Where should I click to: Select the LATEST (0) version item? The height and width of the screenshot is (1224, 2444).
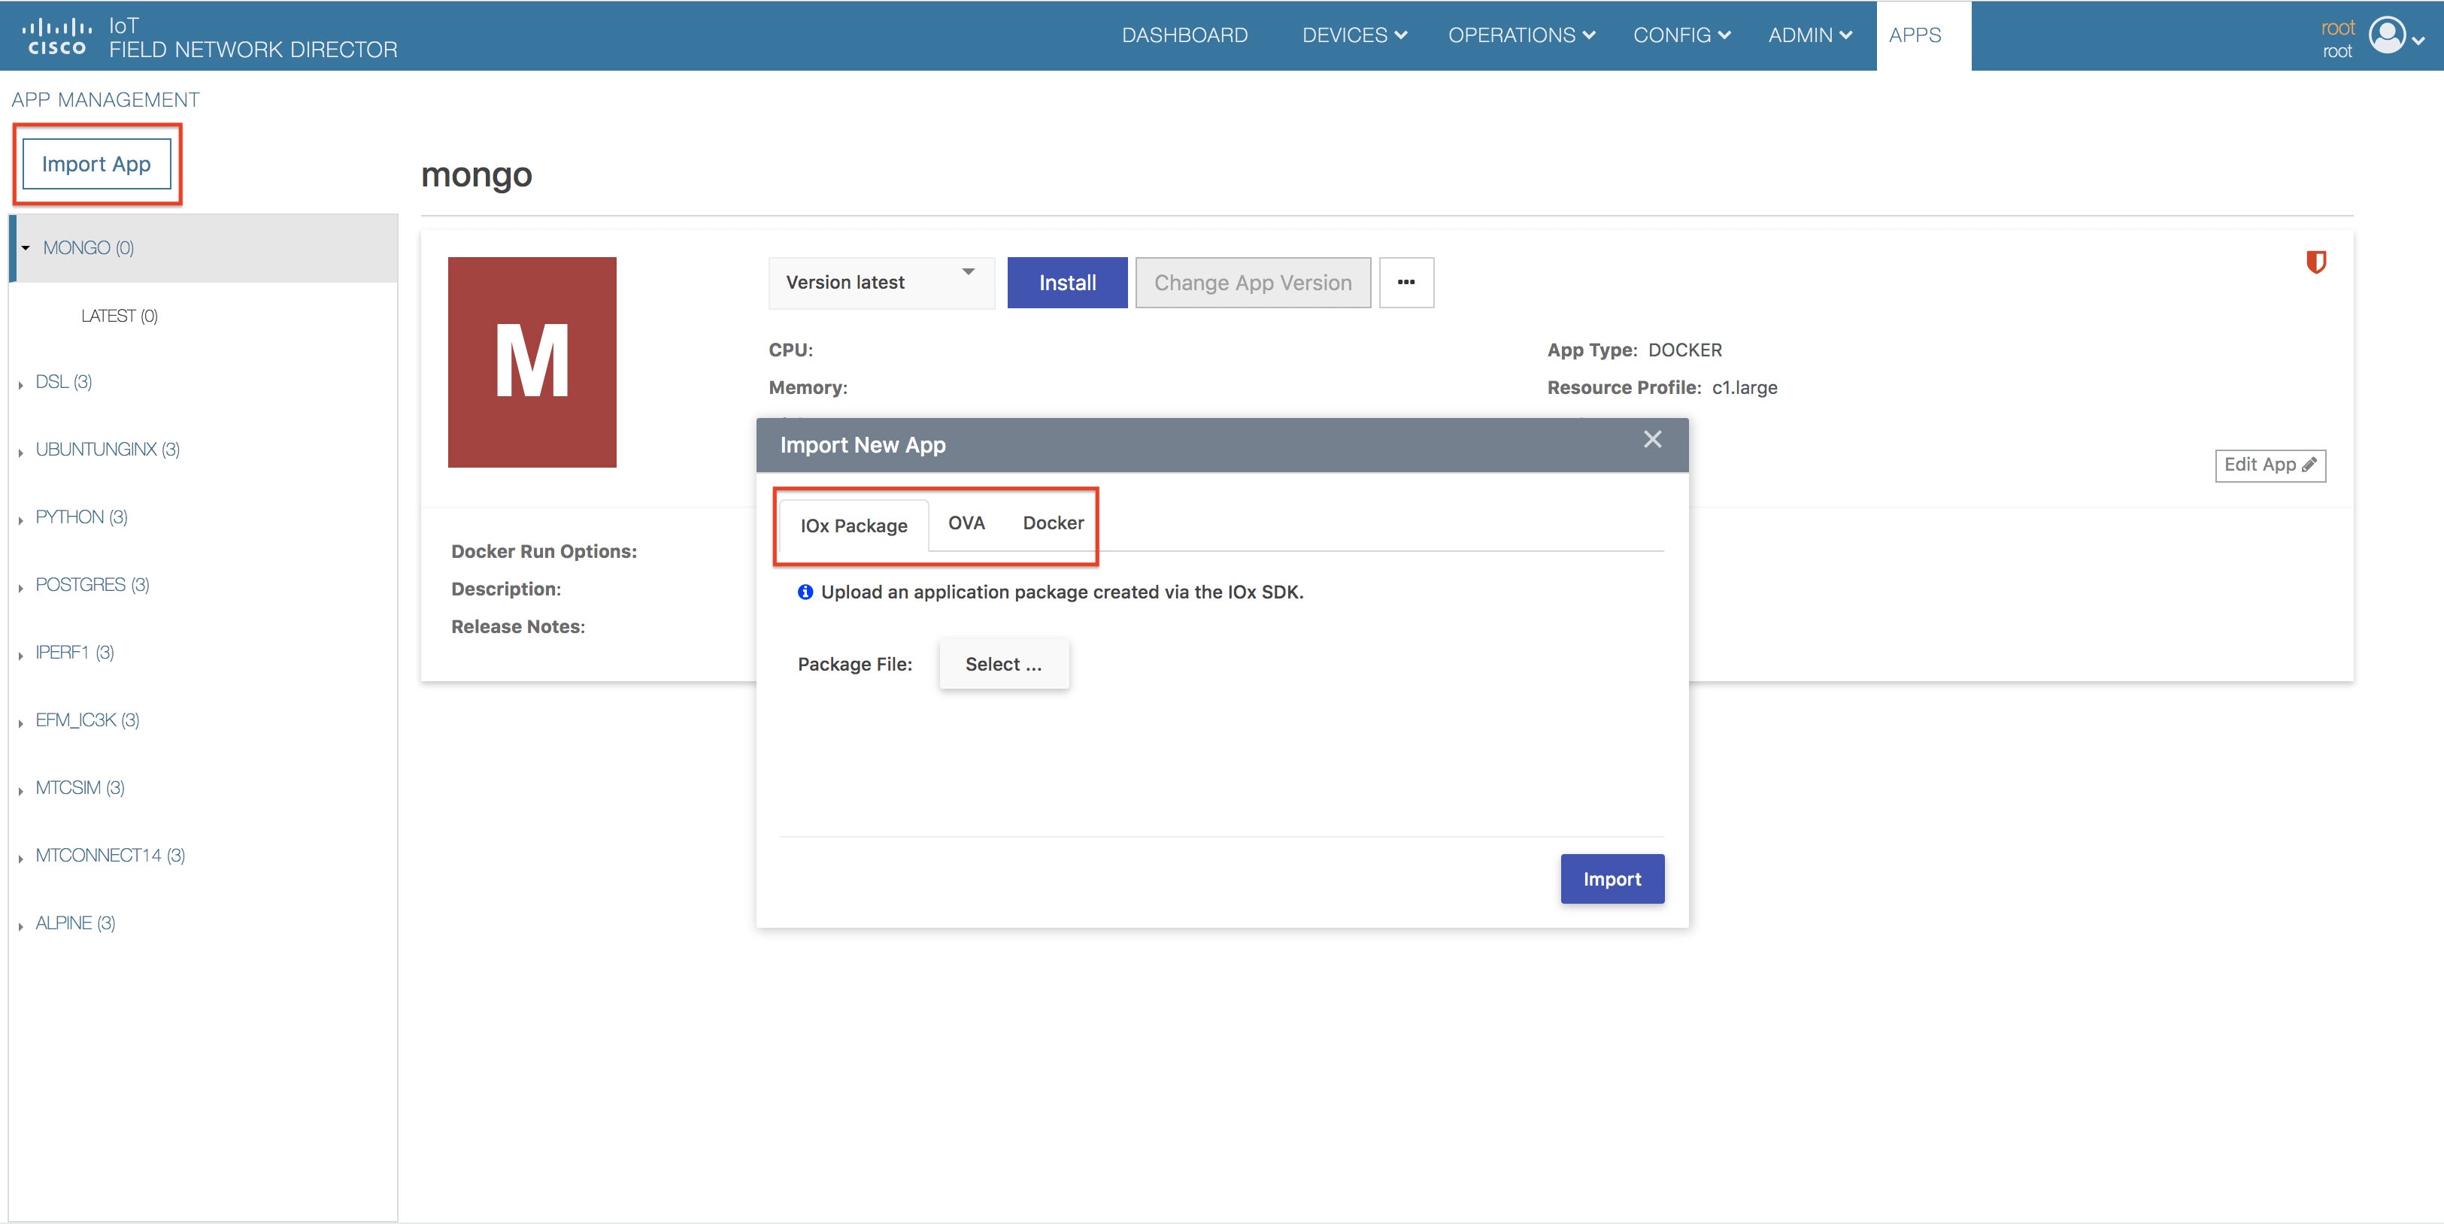pos(120,316)
